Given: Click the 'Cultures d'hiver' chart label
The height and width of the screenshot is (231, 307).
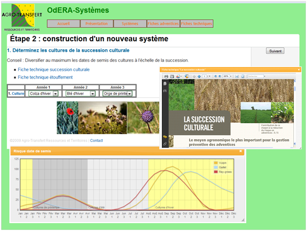Looking at the screenshot, I should pyautogui.click(x=165, y=207).
